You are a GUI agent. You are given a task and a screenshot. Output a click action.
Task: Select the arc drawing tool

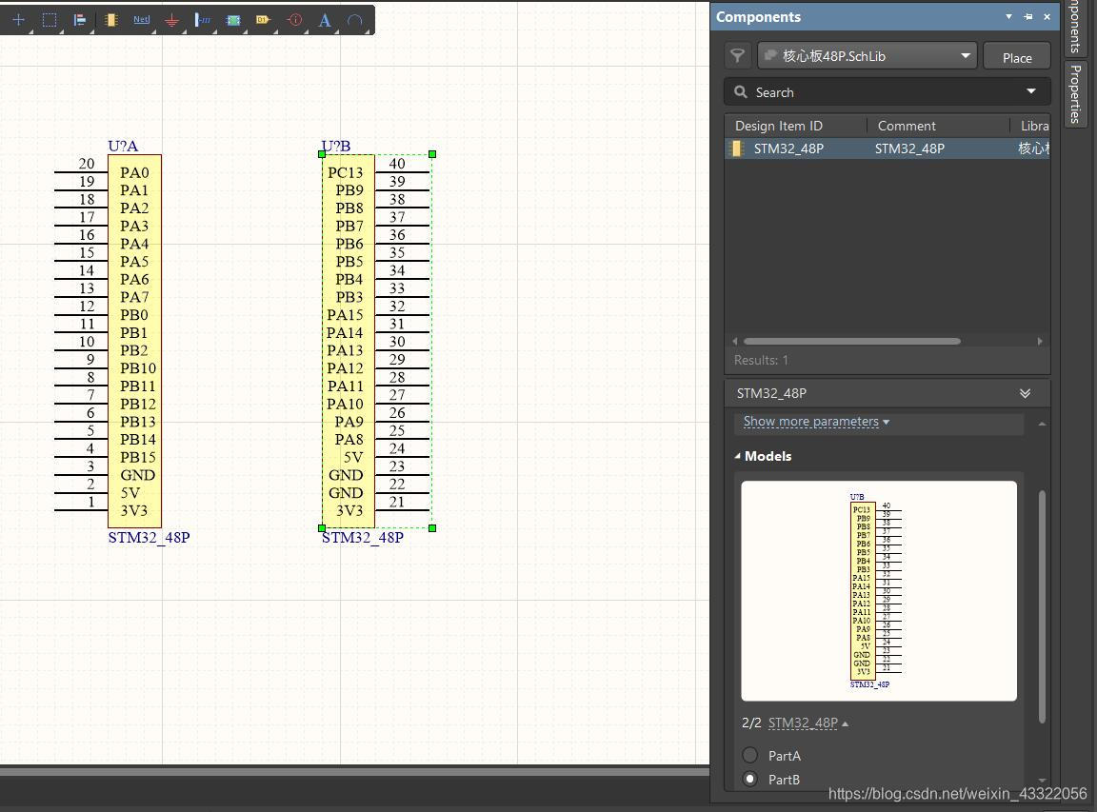pyautogui.click(x=354, y=20)
